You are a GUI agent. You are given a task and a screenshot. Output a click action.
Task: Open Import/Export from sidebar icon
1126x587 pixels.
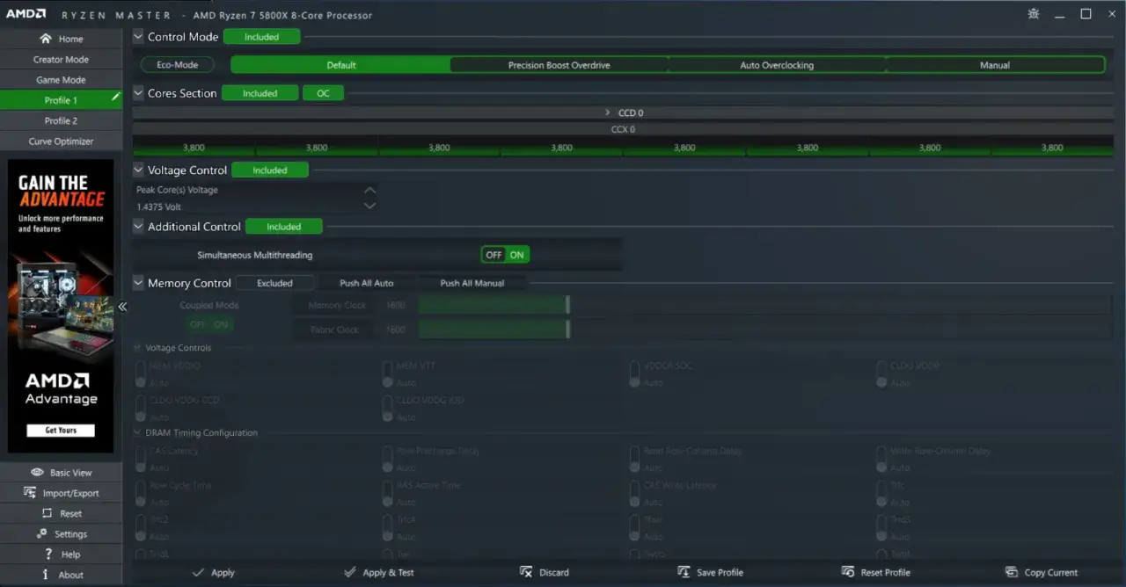coord(31,493)
